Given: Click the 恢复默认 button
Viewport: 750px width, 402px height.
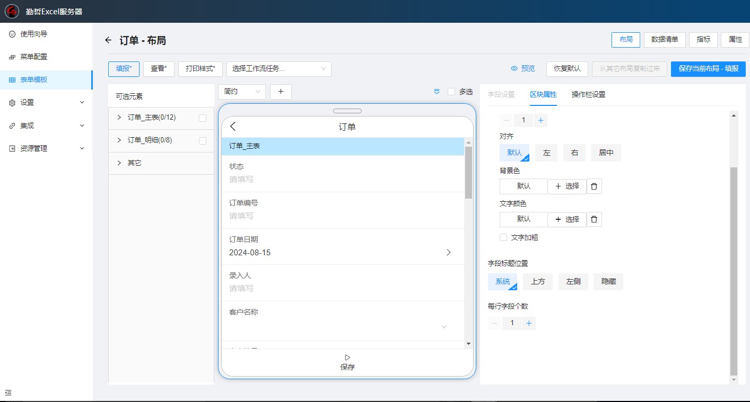Looking at the screenshot, I should tap(567, 69).
